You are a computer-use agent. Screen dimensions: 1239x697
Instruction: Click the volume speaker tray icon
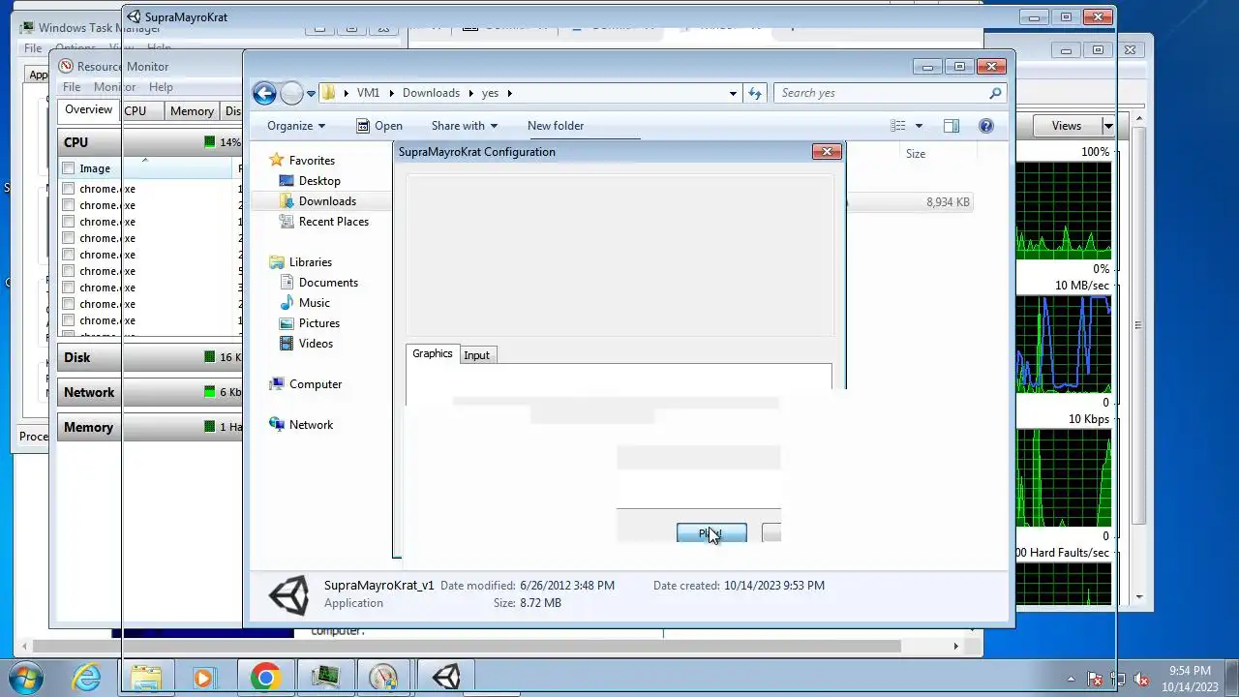pyautogui.click(x=1141, y=680)
